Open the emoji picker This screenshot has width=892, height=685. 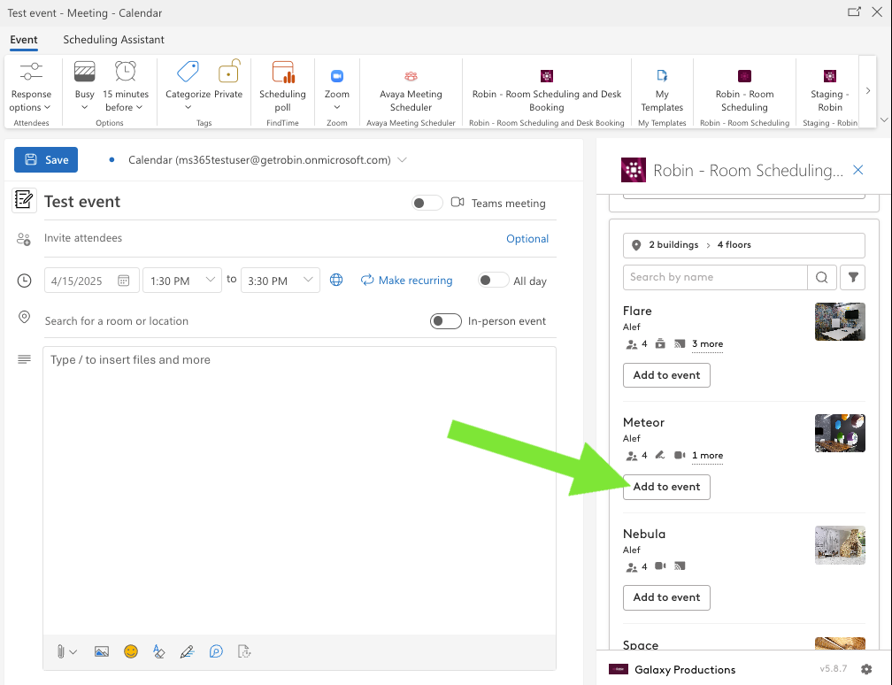click(x=131, y=651)
